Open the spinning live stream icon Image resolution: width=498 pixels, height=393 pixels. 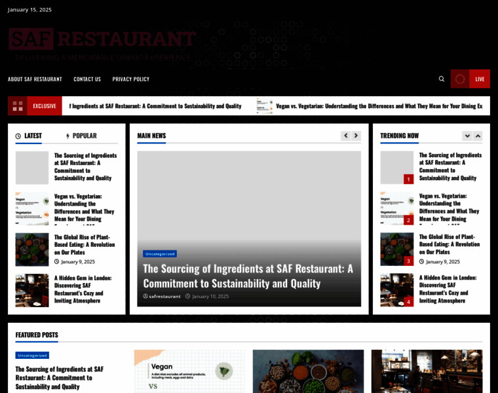click(x=460, y=79)
